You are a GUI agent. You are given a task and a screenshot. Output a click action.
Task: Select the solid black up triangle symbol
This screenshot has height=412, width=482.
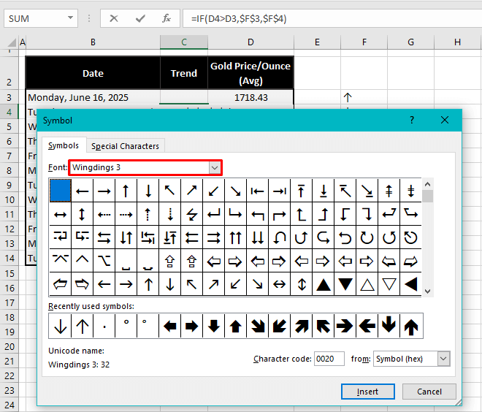323,283
